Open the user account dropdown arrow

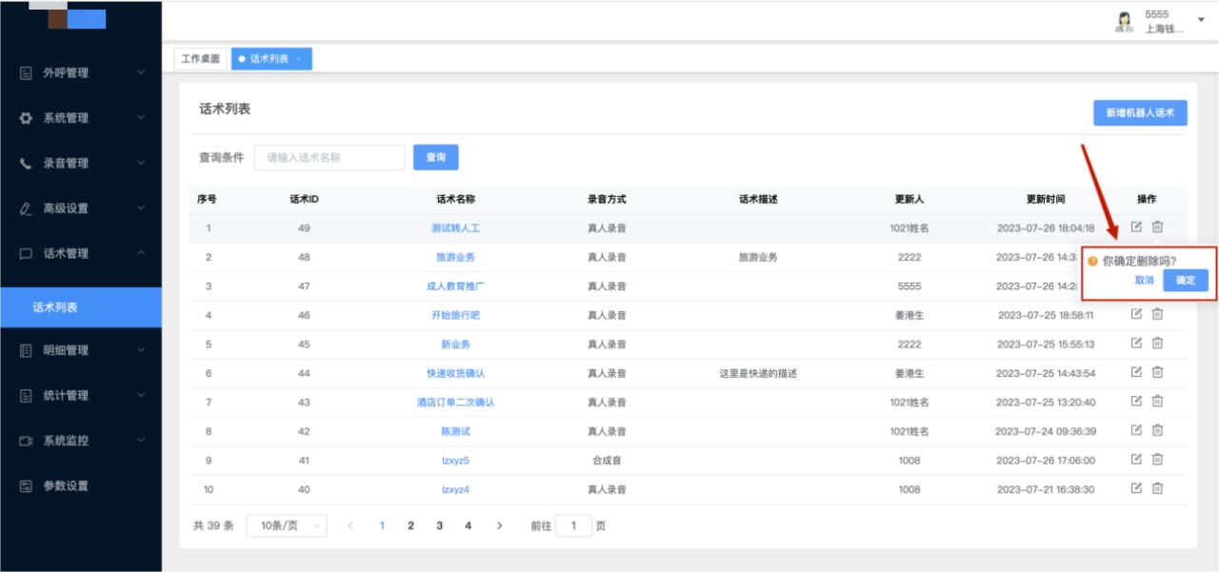click(1201, 20)
